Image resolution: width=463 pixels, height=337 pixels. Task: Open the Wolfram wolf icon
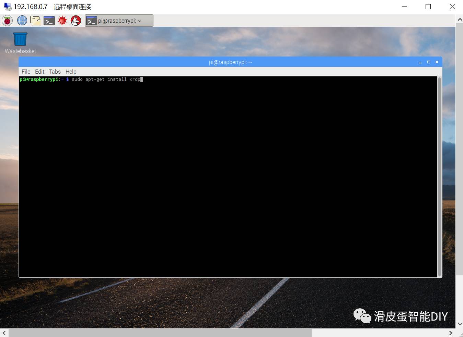click(x=76, y=21)
